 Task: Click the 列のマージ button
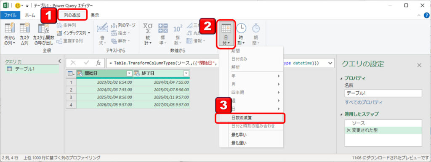coord(123,26)
